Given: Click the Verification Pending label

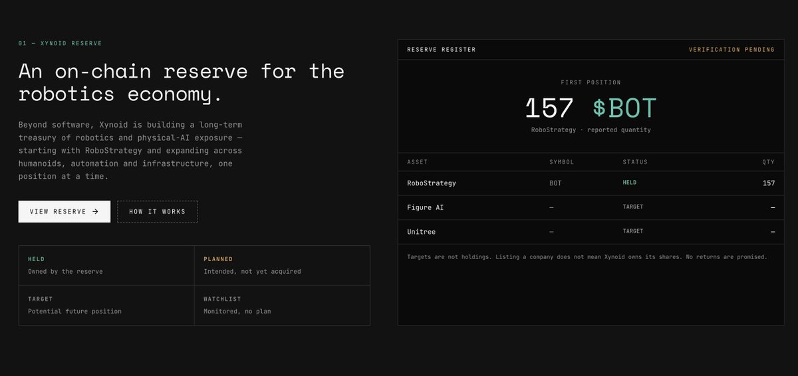Looking at the screenshot, I should (731, 50).
